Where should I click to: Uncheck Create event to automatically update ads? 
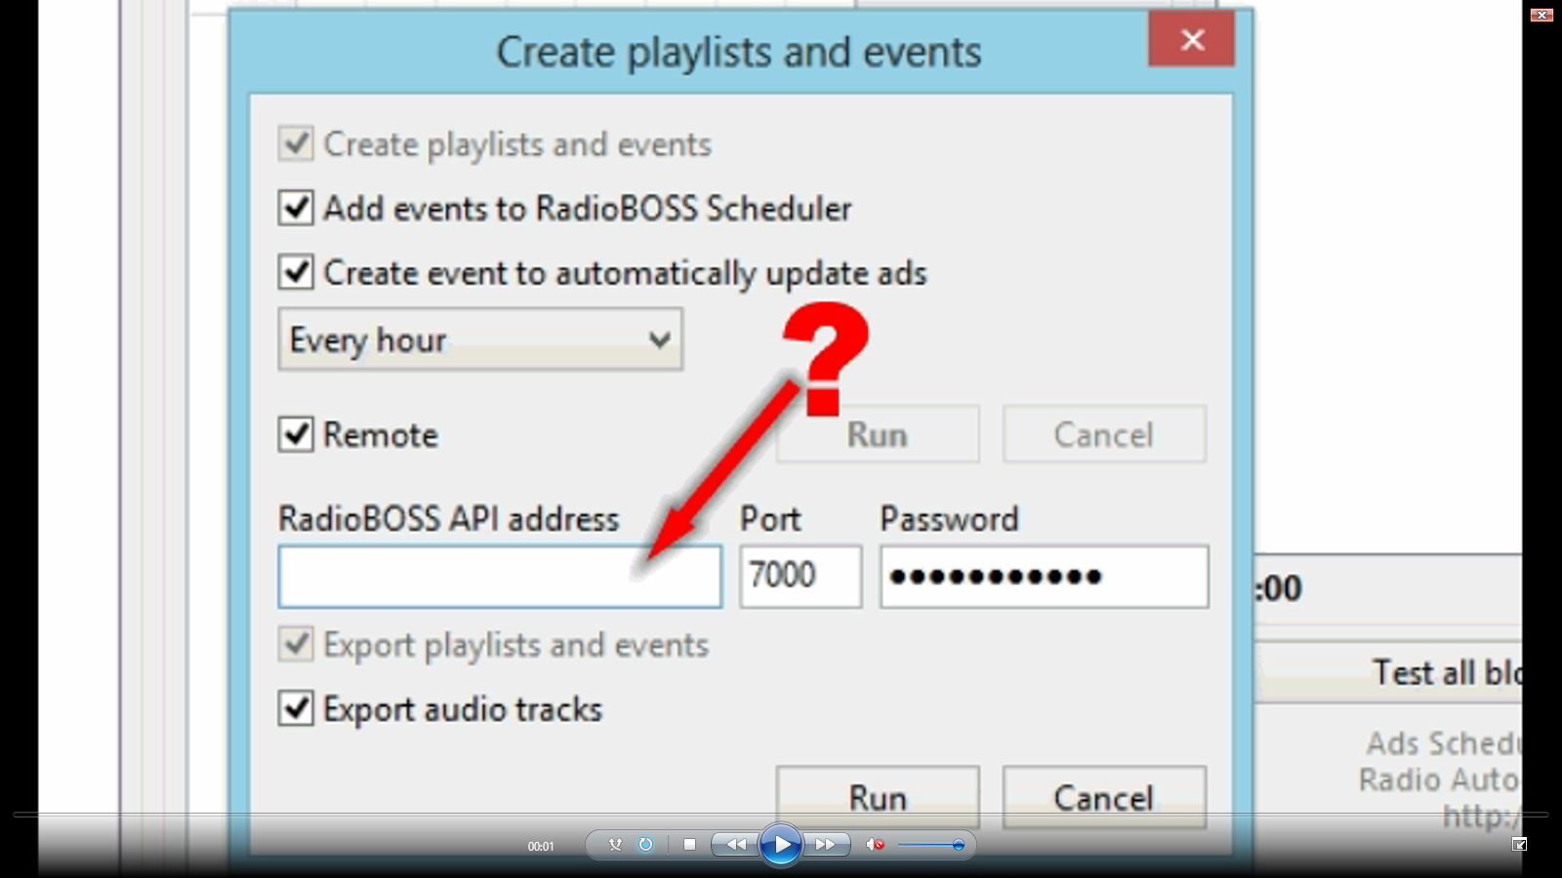tap(296, 272)
